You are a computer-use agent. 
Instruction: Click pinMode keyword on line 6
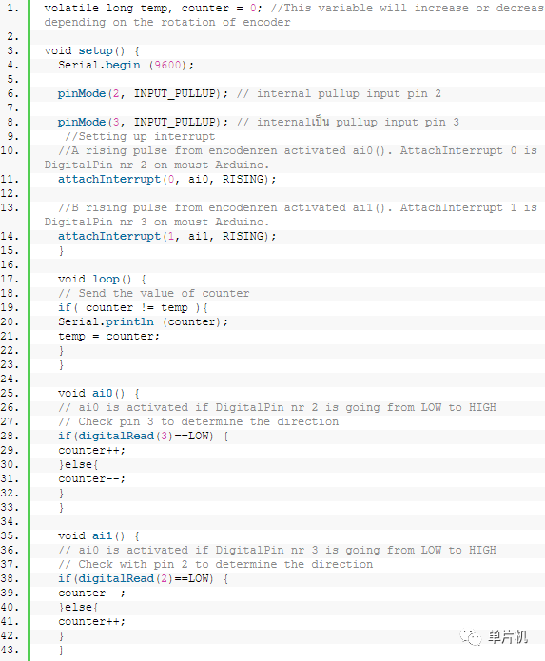click(x=82, y=93)
